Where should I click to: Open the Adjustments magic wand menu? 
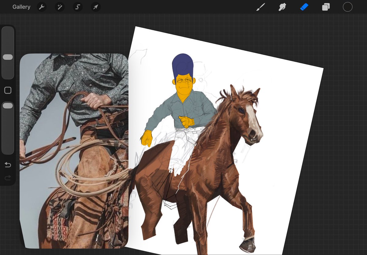(60, 7)
